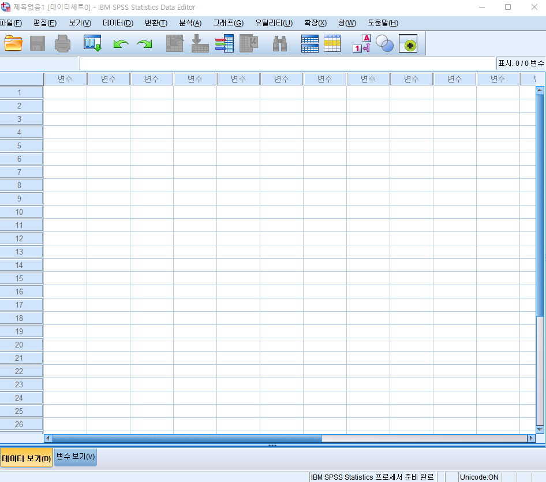Open the 분석(A) menu

(x=190, y=23)
